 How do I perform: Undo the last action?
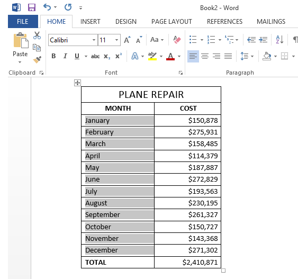(47, 7)
